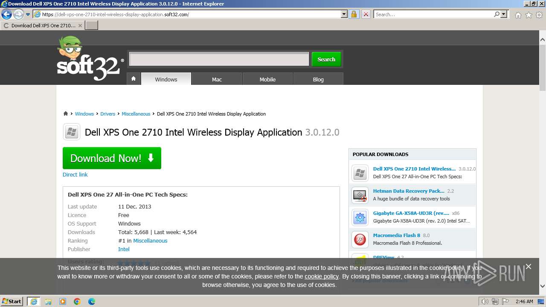The height and width of the screenshot is (307, 546).
Task: Click the browser Search box
Action: (433, 14)
